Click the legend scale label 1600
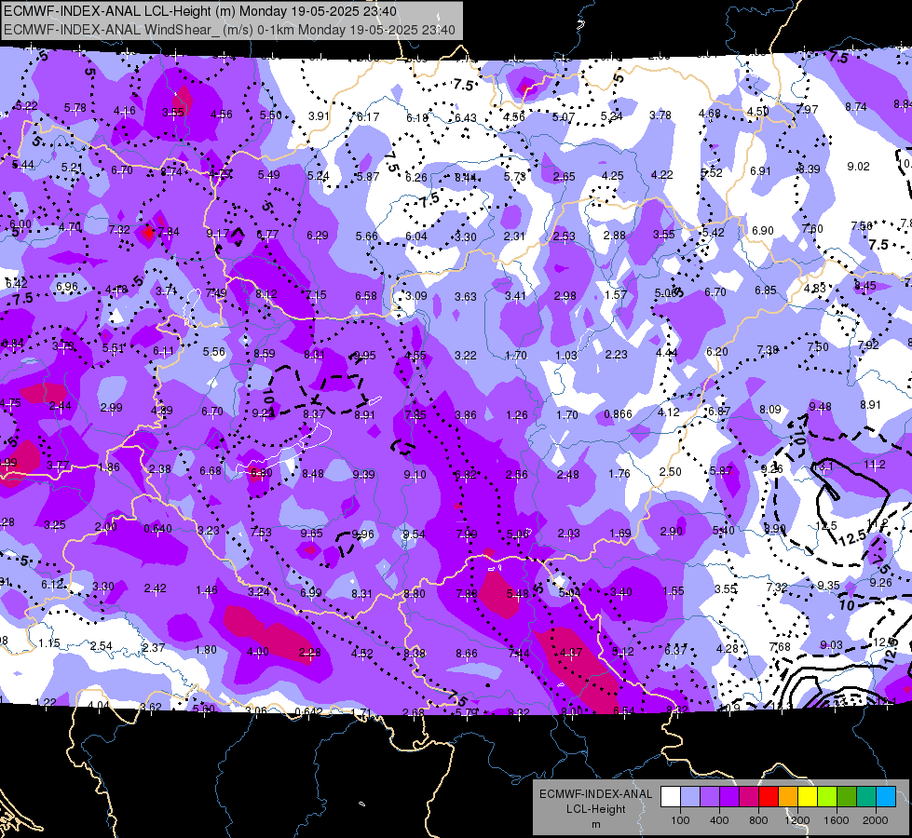The height and width of the screenshot is (838, 912). pos(837,820)
